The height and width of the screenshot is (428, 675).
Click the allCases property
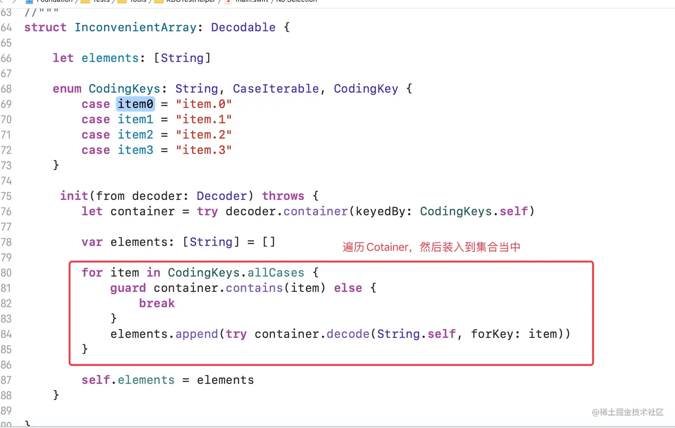pos(276,273)
